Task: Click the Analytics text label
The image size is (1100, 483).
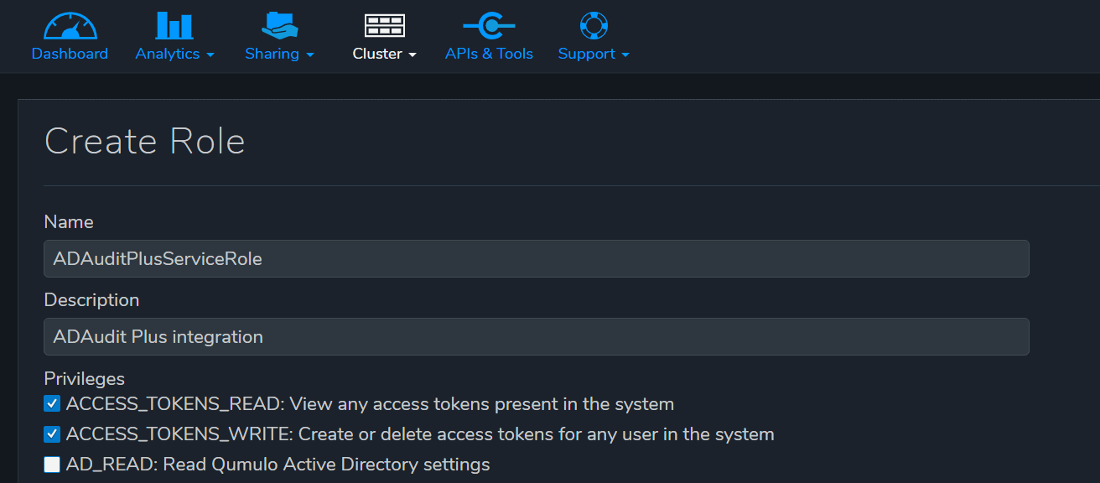Action: click(x=168, y=54)
